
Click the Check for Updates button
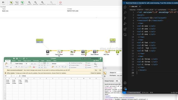(x=96, y=73)
